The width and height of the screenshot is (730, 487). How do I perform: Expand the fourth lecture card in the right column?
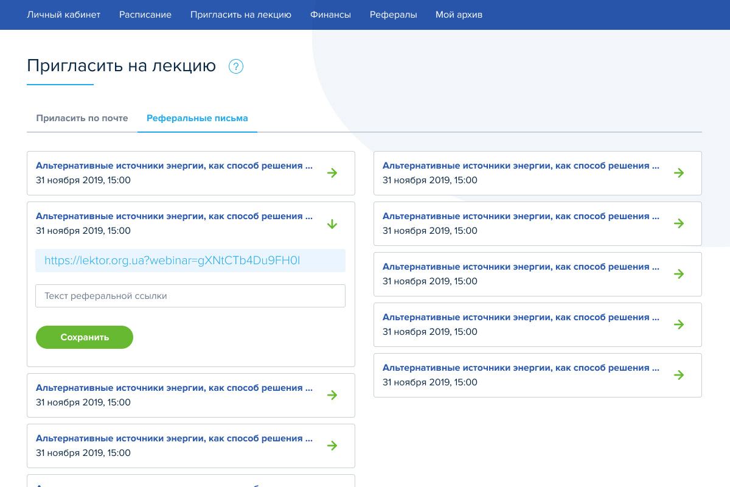679,324
